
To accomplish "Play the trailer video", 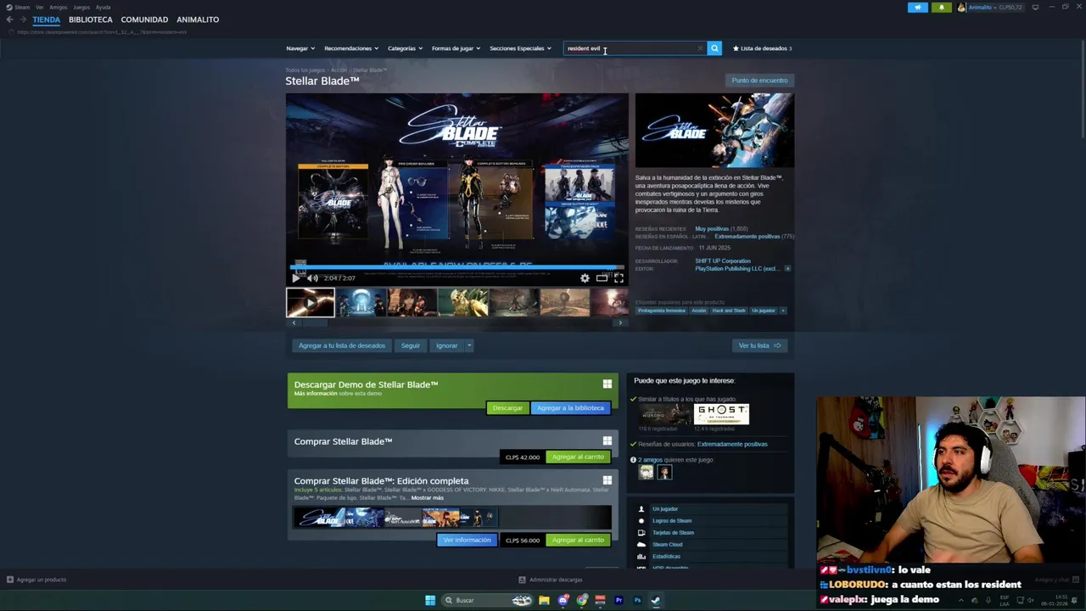I will pos(296,277).
